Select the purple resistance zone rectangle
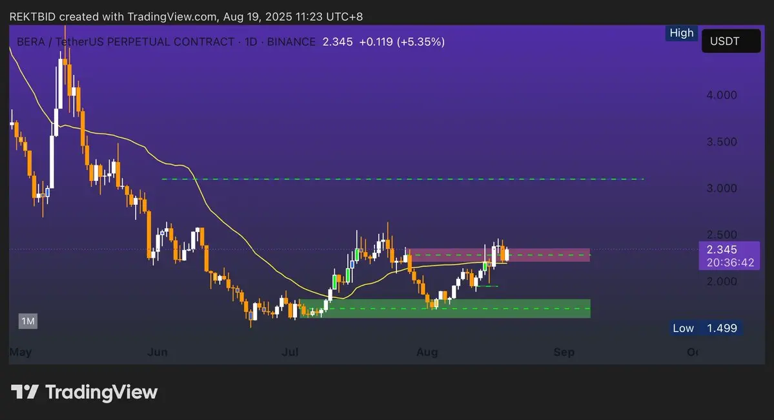Image resolution: width=774 pixels, height=420 pixels. (x=498, y=255)
